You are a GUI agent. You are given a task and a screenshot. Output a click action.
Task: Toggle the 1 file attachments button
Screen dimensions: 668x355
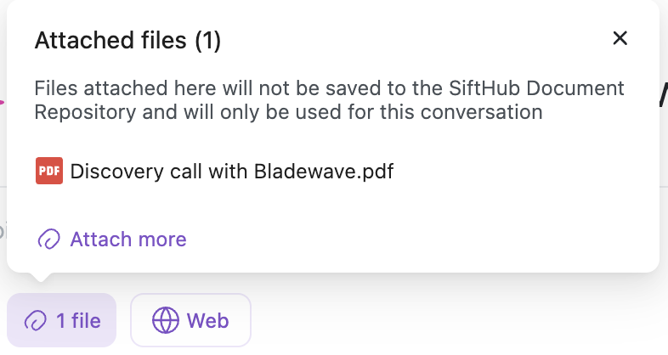(x=61, y=320)
